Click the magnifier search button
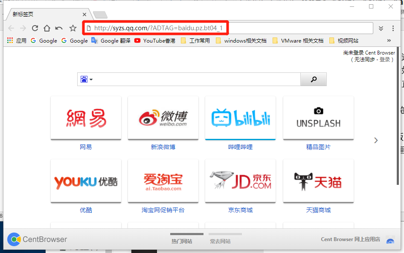This screenshot has height=253, width=404. 314,79
